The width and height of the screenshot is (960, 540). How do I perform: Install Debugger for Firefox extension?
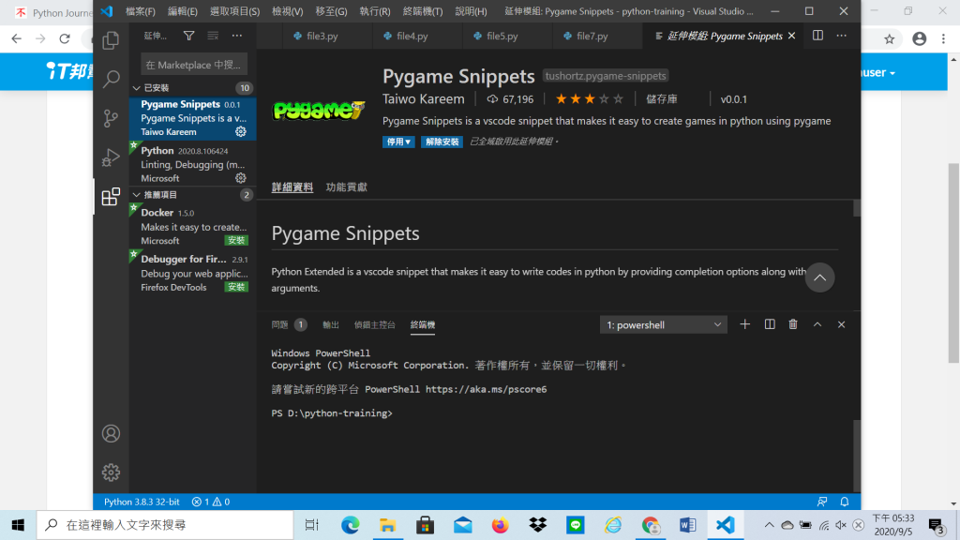(x=235, y=287)
